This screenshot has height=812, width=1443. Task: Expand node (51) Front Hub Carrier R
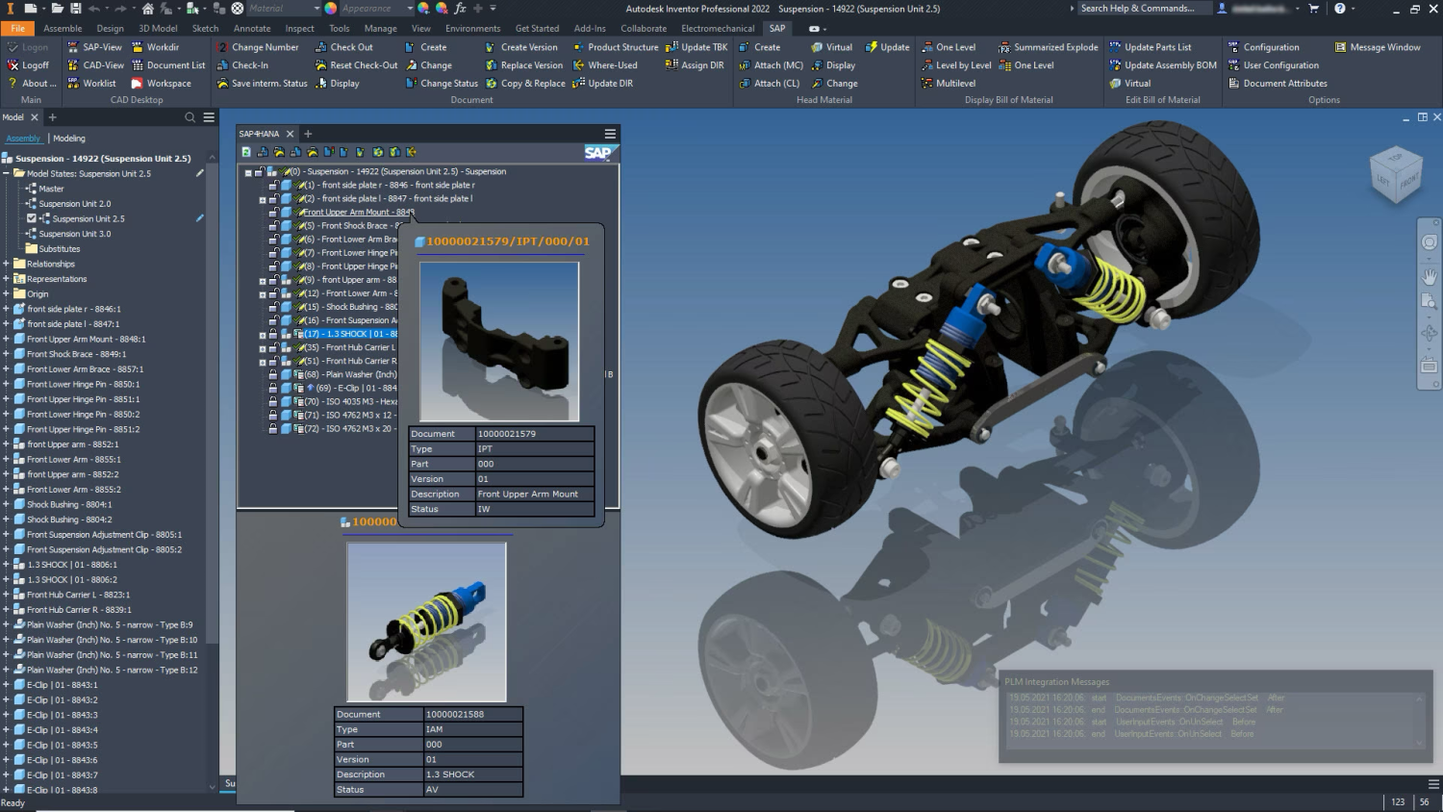(x=263, y=362)
